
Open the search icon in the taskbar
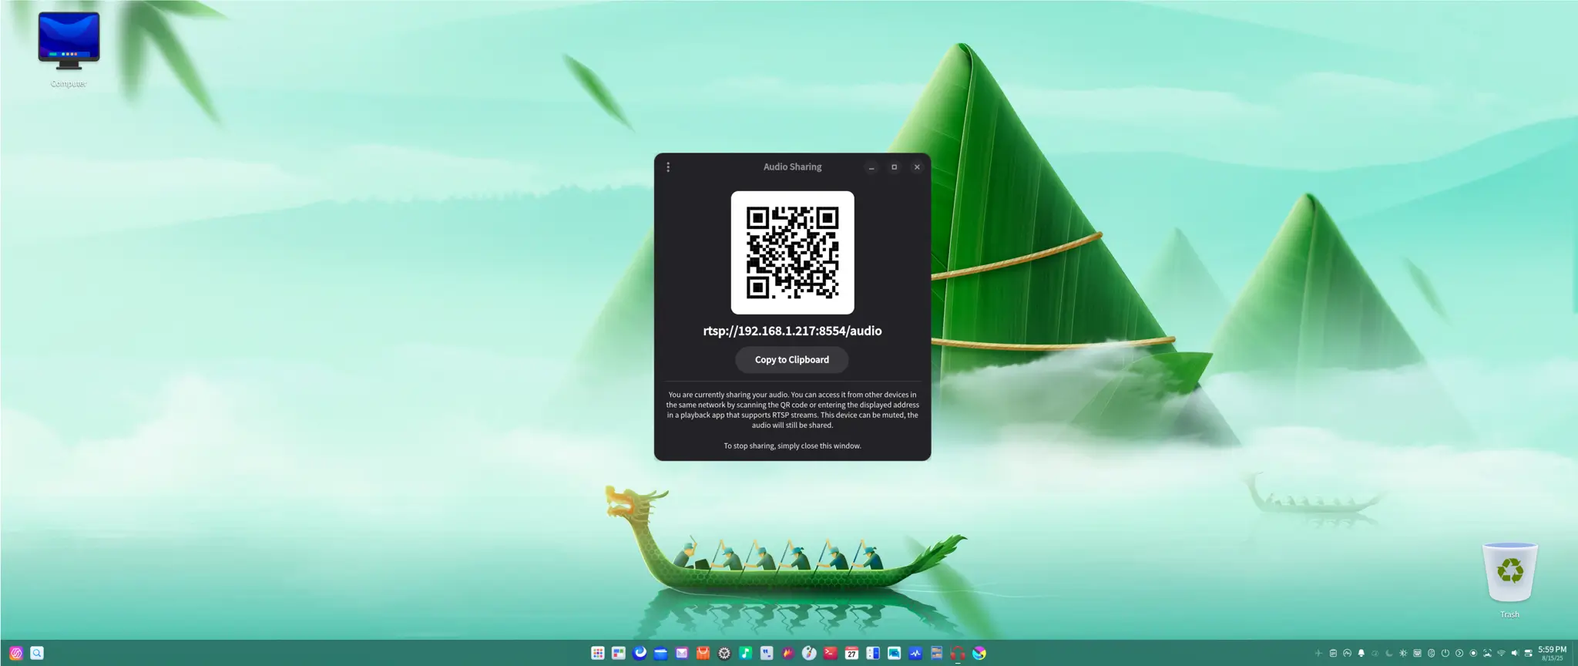pos(37,653)
